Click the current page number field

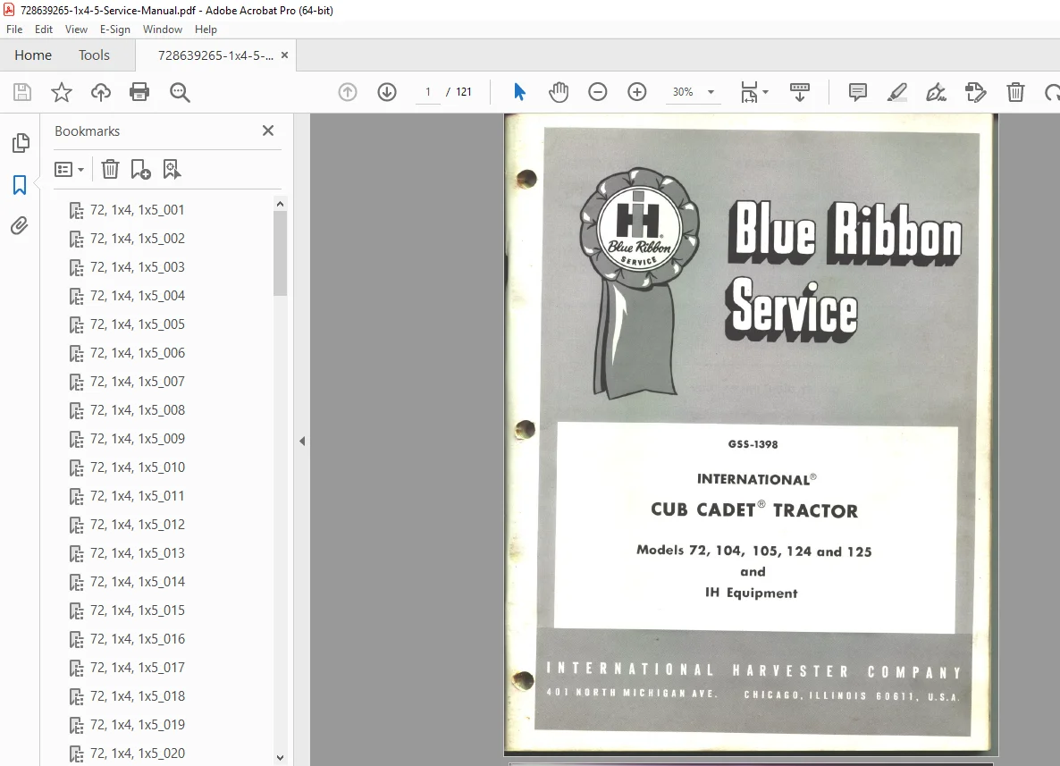click(428, 92)
